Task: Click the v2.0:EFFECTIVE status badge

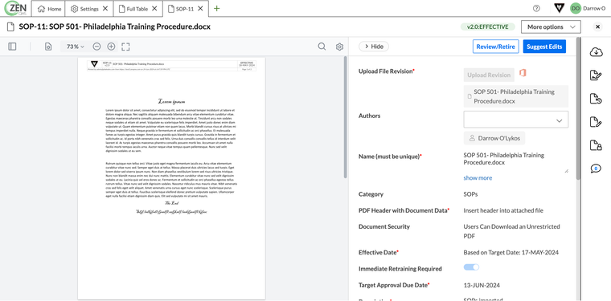Action: [x=488, y=26]
